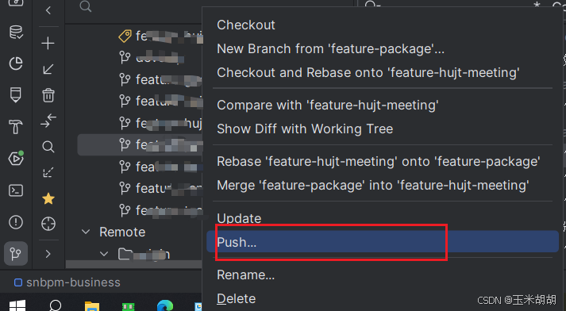Click the Build hammer icon
Viewport: 566px width, 311px height.
pyautogui.click(x=16, y=127)
